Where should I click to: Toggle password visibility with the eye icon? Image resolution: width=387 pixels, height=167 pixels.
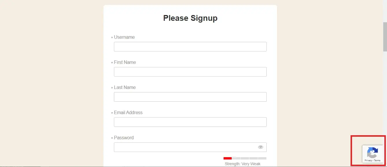pyautogui.click(x=261, y=147)
